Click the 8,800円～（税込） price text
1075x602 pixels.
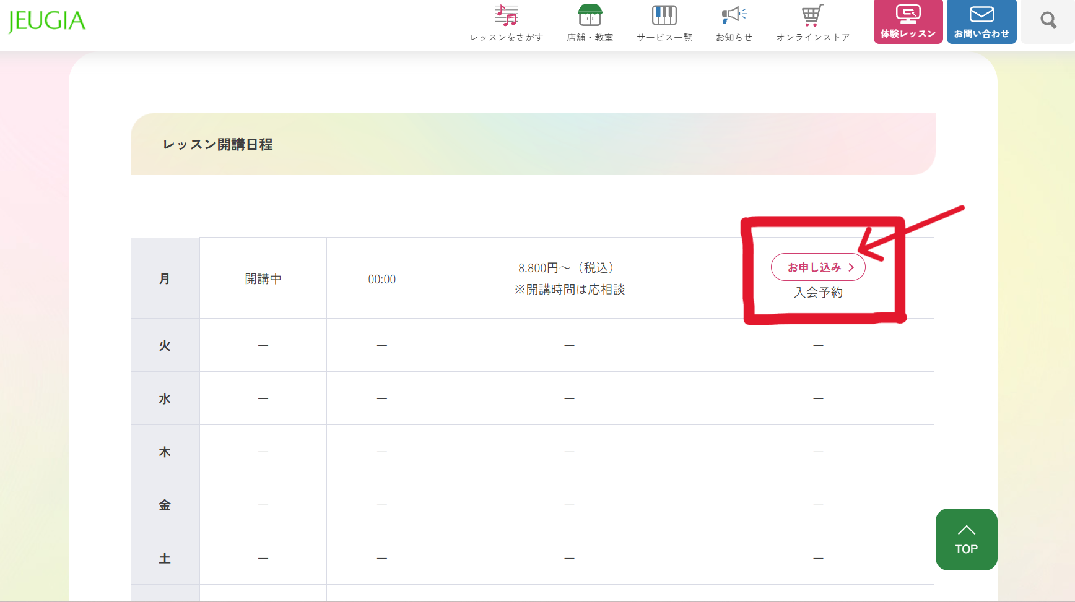click(x=569, y=268)
